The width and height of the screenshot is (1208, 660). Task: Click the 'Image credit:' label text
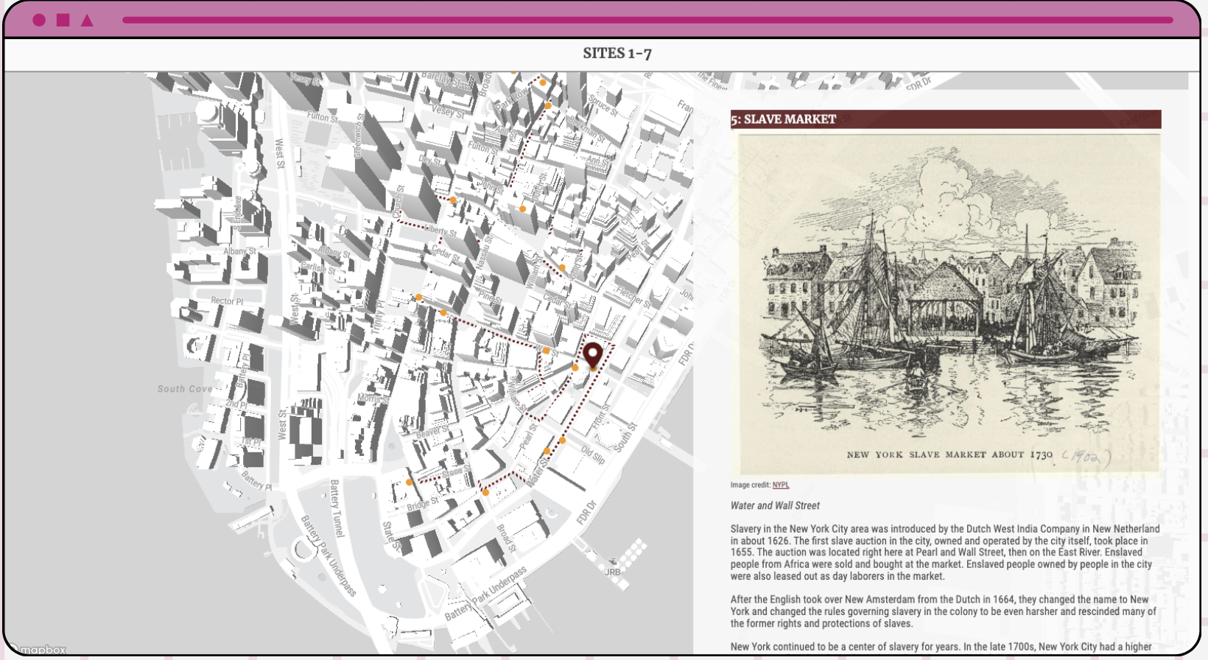coord(751,485)
